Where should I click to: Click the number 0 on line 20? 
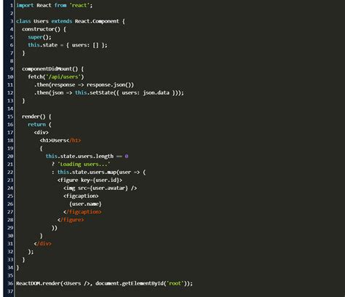coord(127,157)
